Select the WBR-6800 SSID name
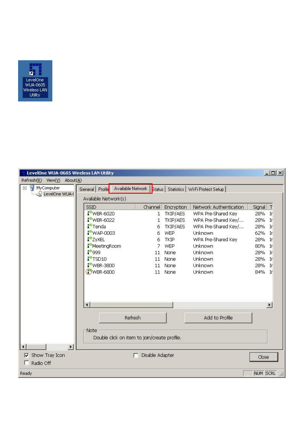 (x=103, y=272)
